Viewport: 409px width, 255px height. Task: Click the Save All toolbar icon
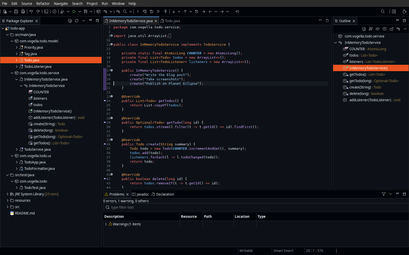click(23, 11)
